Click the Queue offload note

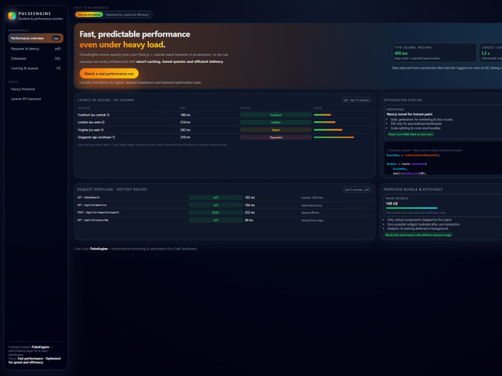tap(310, 213)
